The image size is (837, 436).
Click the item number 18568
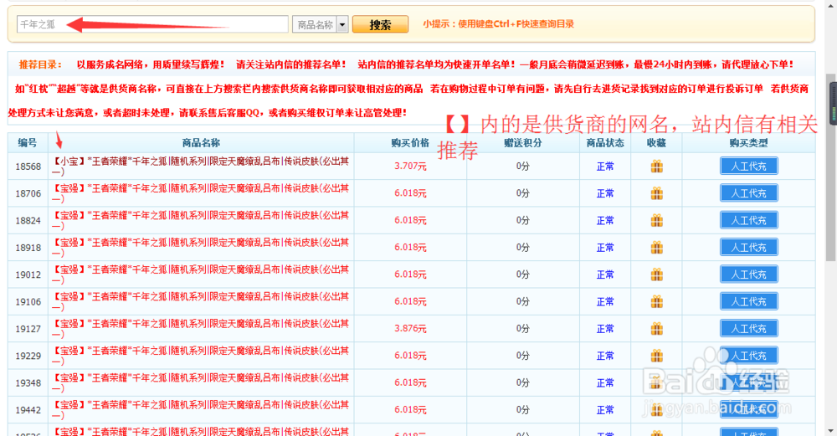(28, 167)
